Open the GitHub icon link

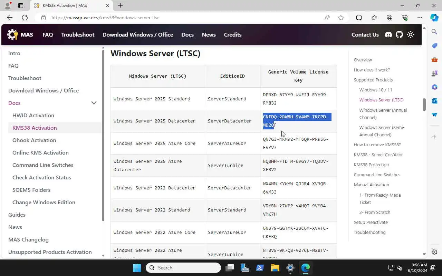[399, 34]
